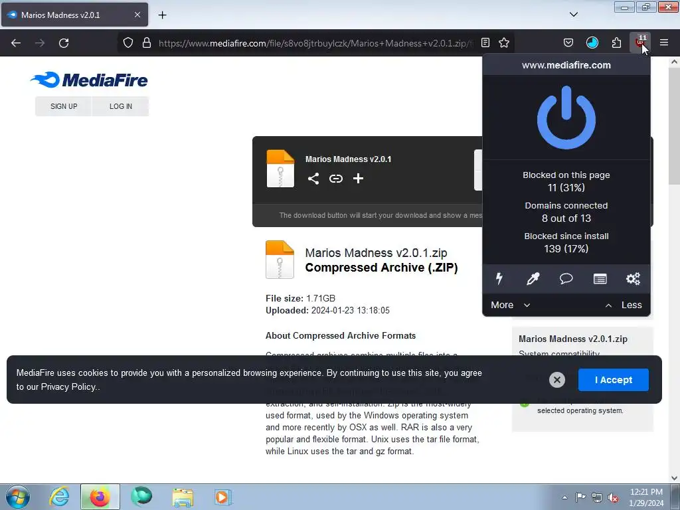Reload the current page

(x=64, y=42)
